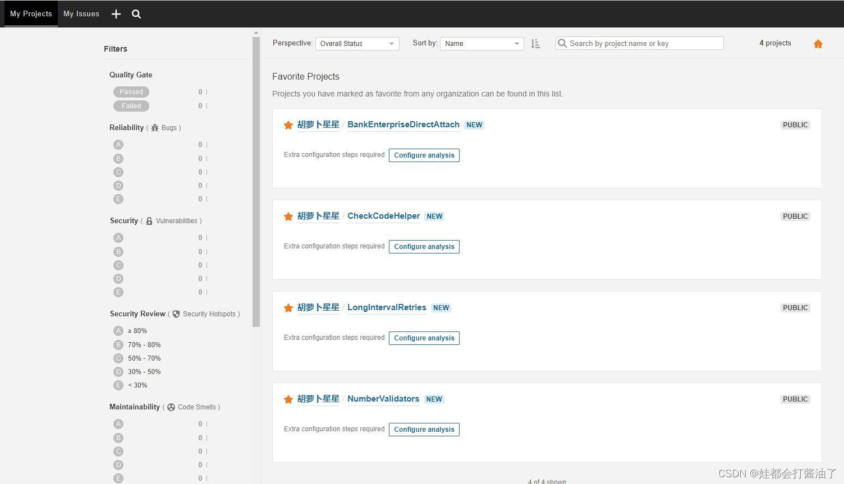Open CheckCodeHelper project link

(383, 216)
